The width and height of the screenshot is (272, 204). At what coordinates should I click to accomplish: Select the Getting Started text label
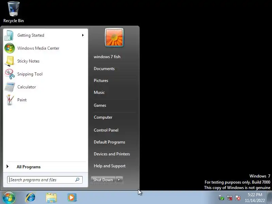(x=31, y=35)
